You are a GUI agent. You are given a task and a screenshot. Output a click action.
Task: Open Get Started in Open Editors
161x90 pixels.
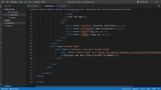pos(14,12)
